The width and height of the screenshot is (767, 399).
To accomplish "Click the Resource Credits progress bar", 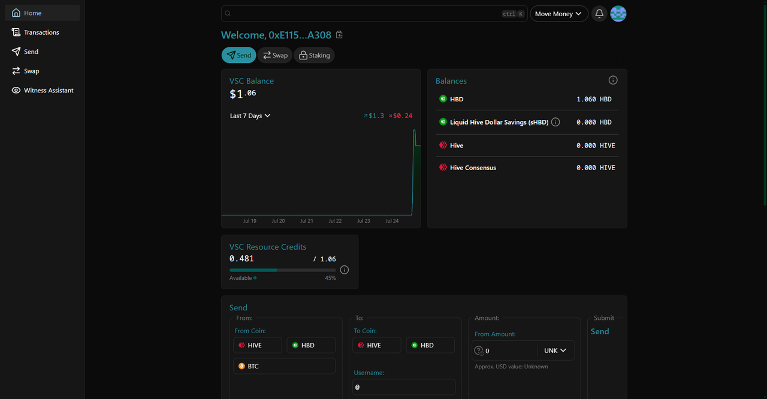I will [283, 270].
